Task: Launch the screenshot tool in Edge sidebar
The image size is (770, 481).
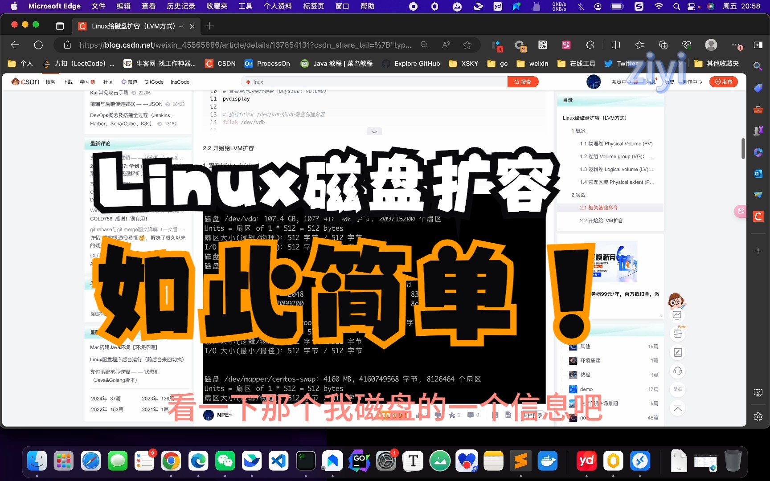Action: click(758, 393)
